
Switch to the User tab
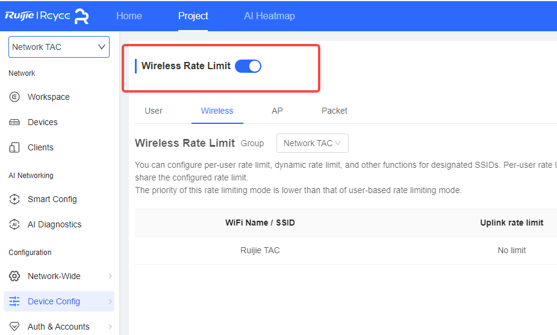[154, 111]
